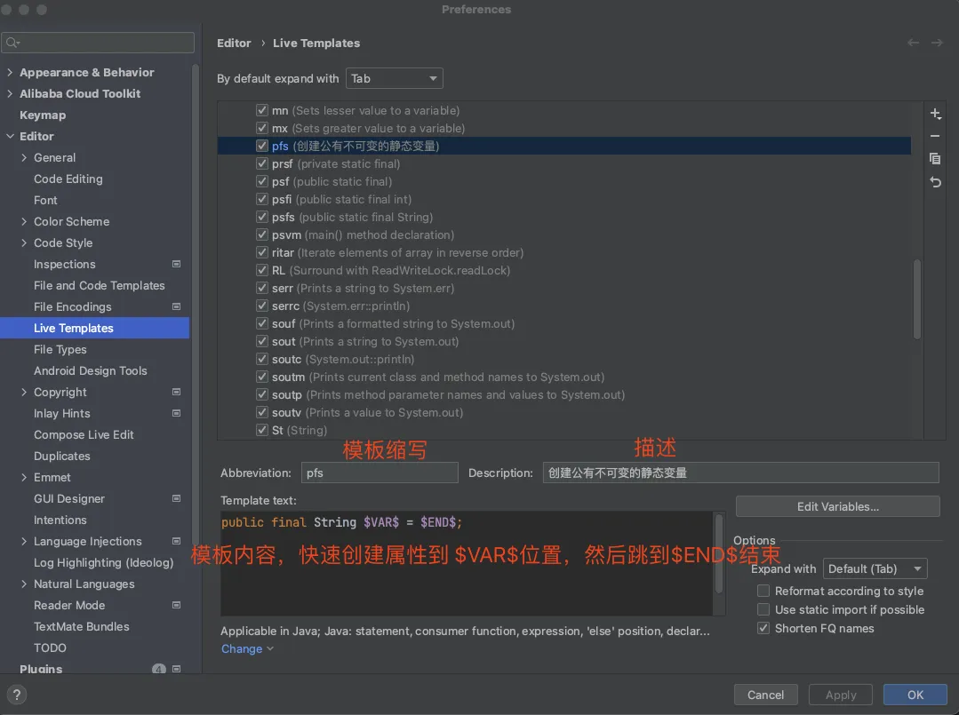This screenshot has height=715, width=959.
Task: Click the duplicate template icon
Action: (x=935, y=158)
